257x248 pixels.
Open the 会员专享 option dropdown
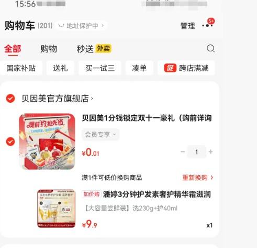point(100,134)
